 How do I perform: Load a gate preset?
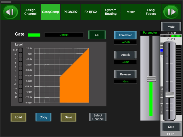tap(19, 117)
